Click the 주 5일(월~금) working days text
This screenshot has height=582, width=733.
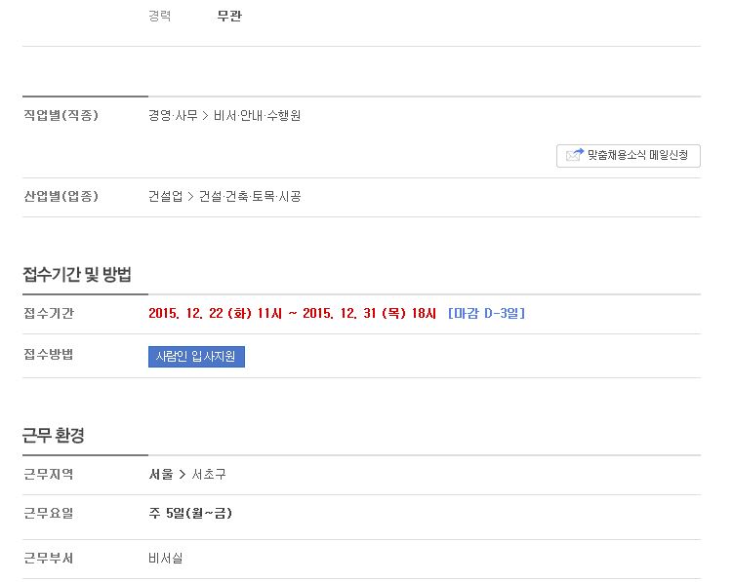click(x=190, y=514)
